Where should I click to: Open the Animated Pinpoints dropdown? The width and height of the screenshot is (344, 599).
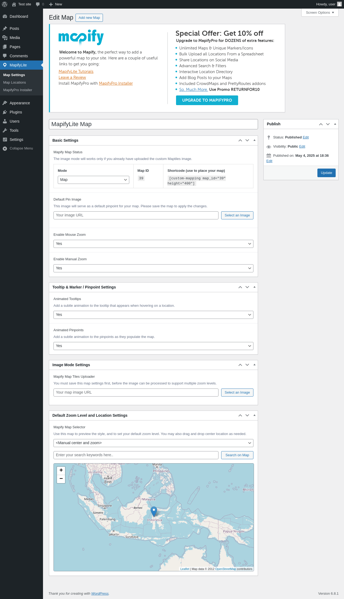[x=153, y=346]
